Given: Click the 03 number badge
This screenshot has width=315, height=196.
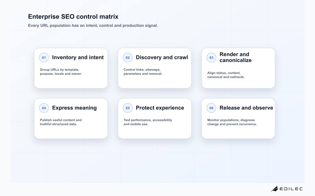Looking at the screenshot, I should tap(211, 57).
